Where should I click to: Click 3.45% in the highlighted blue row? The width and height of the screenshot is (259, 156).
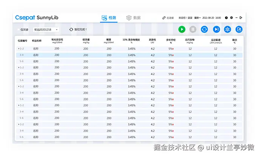[132, 55]
